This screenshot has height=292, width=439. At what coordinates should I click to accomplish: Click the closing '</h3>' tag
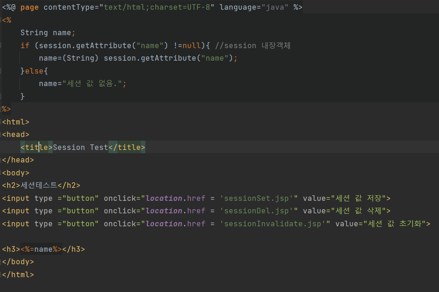[74, 249]
